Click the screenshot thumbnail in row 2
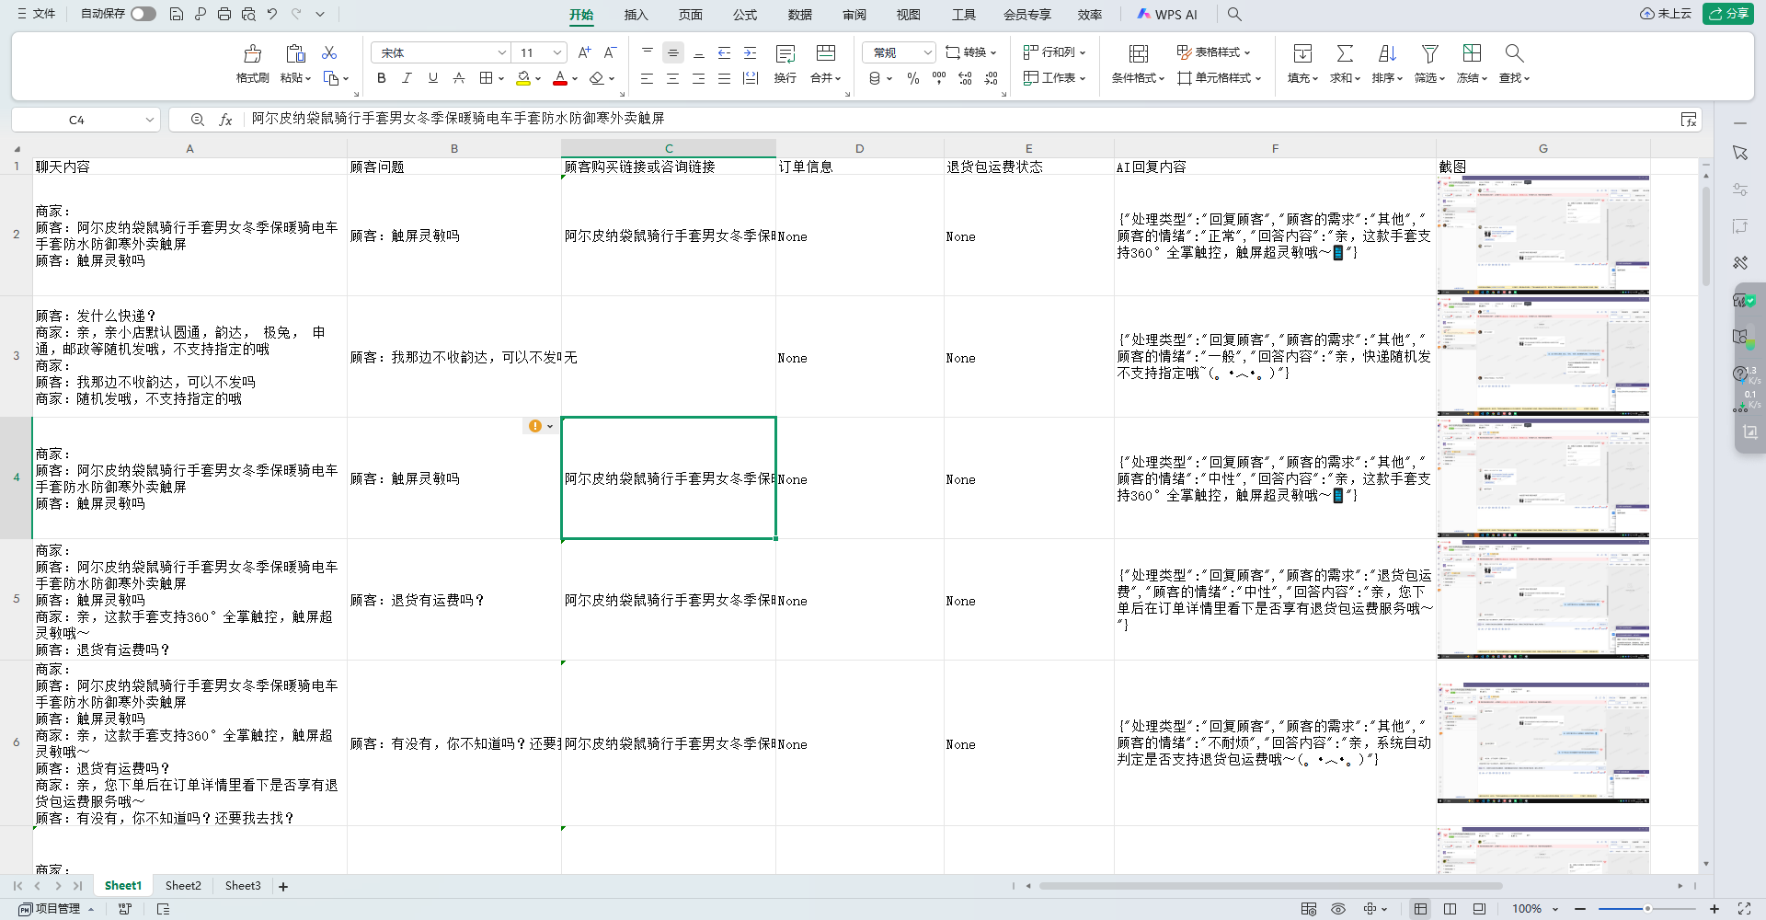This screenshot has height=920, width=1766. (1542, 236)
